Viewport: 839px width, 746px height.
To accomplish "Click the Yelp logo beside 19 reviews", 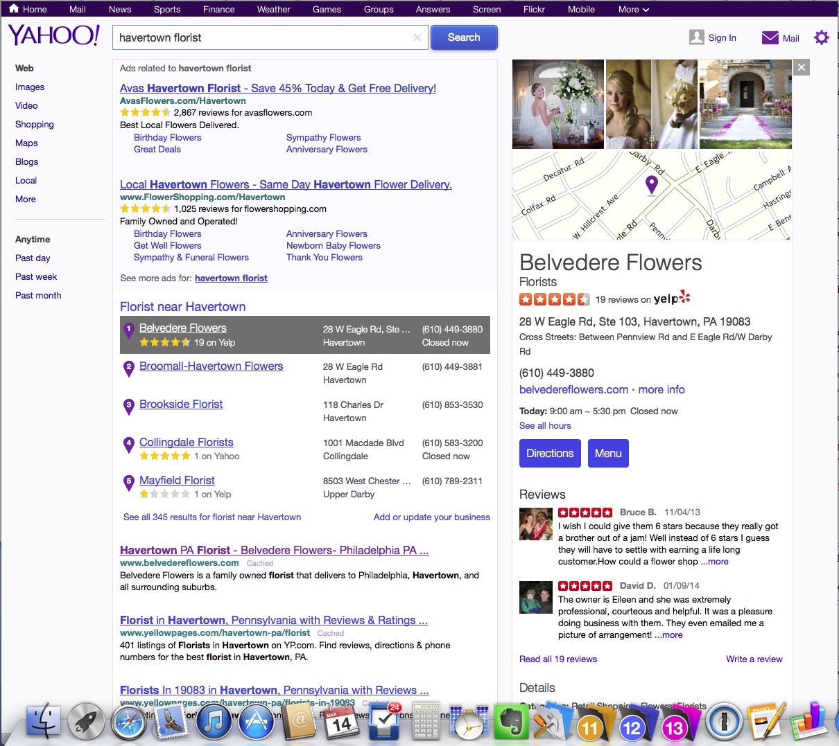I will 672,299.
